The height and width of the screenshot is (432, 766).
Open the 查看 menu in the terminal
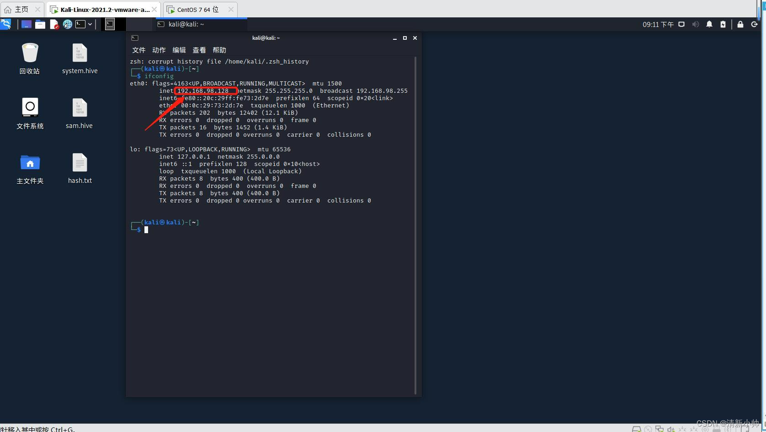199,50
